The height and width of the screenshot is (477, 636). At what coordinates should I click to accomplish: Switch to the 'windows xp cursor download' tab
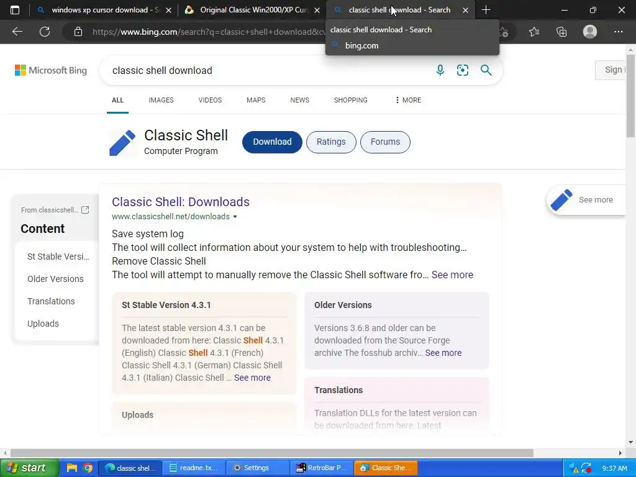pyautogui.click(x=104, y=10)
